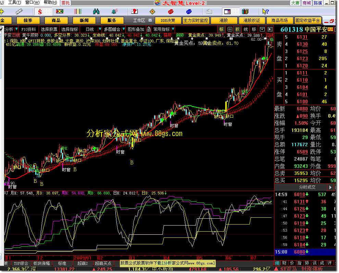
Task: Select the 评 comment tab
Action: pyautogui.click(x=329, y=263)
